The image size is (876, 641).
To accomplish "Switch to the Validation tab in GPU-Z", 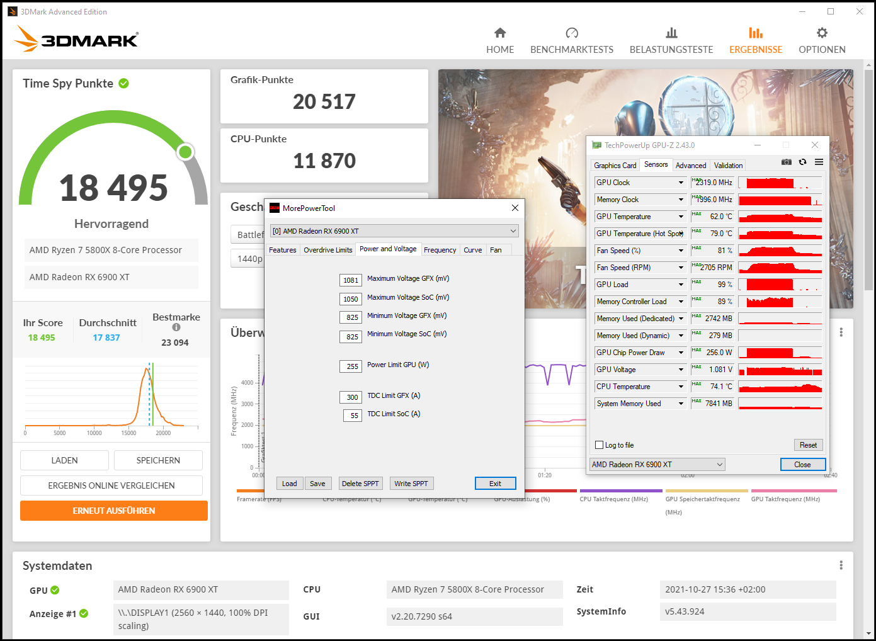I will coord(728,166).
